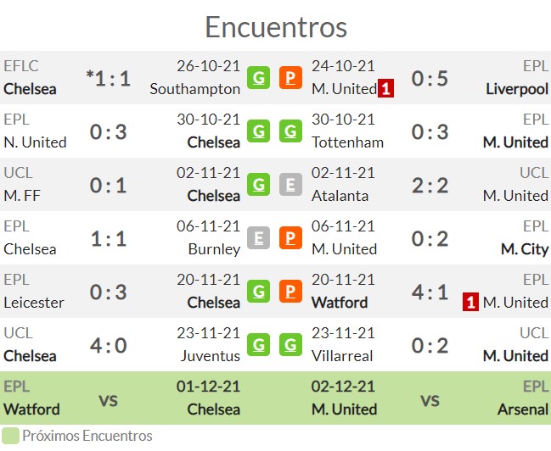This screenshot has width=551, height=451.
Task: Click red card indicator in Watford 4:1 row
Action: (x=470, y=302)
